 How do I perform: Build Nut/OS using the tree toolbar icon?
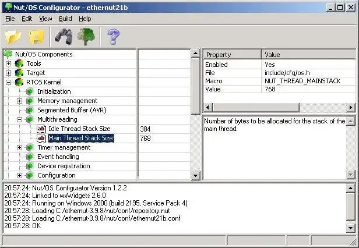click(x=86, y=37)
